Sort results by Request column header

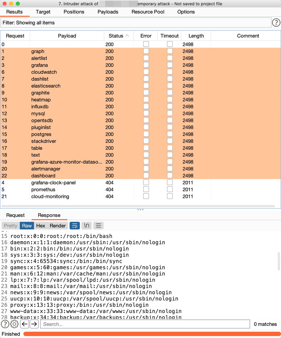click(x=15, y=36)
